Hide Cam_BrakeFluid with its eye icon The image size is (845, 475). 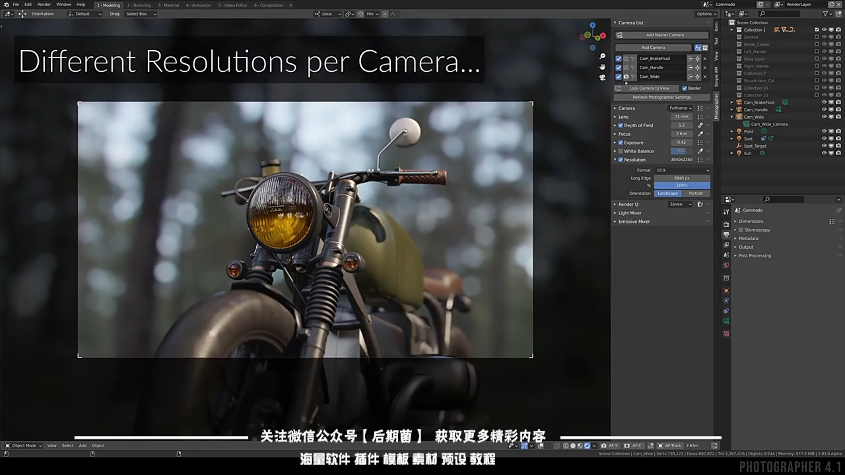click(x=824, y=102)
